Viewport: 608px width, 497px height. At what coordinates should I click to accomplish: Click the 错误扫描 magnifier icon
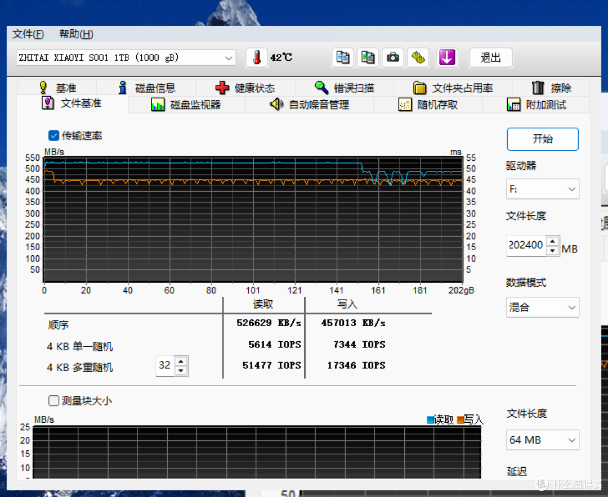pos(321,88)
